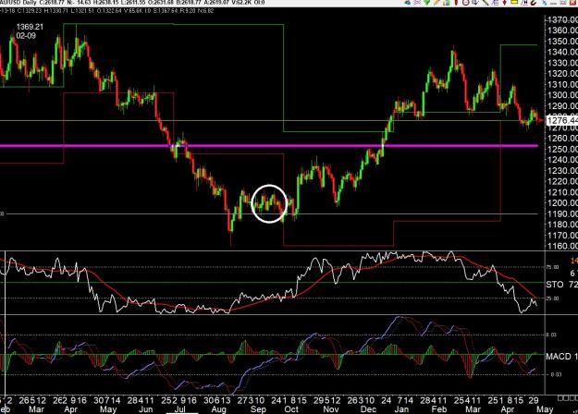Click the May month label on time axis
Image resolution: width=578 pixels, height=414 pixels.
click(x=545, y=409)
